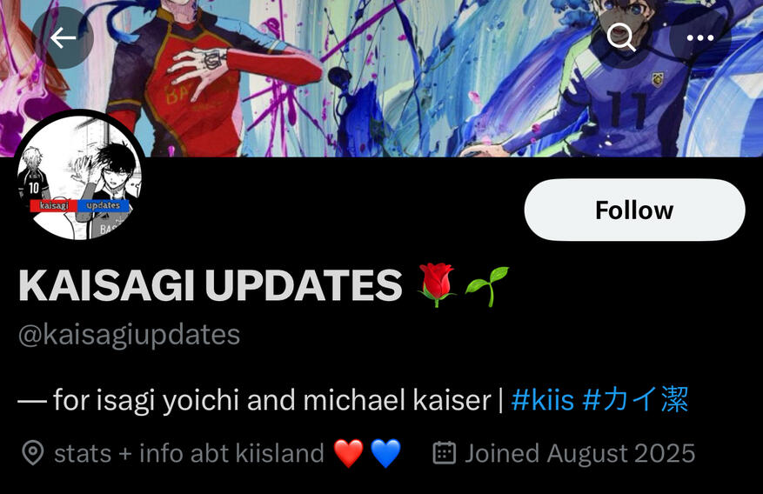The image size is (763, 494).
Task: Tap the location pin icon
Action: click(x=33, y=453)
